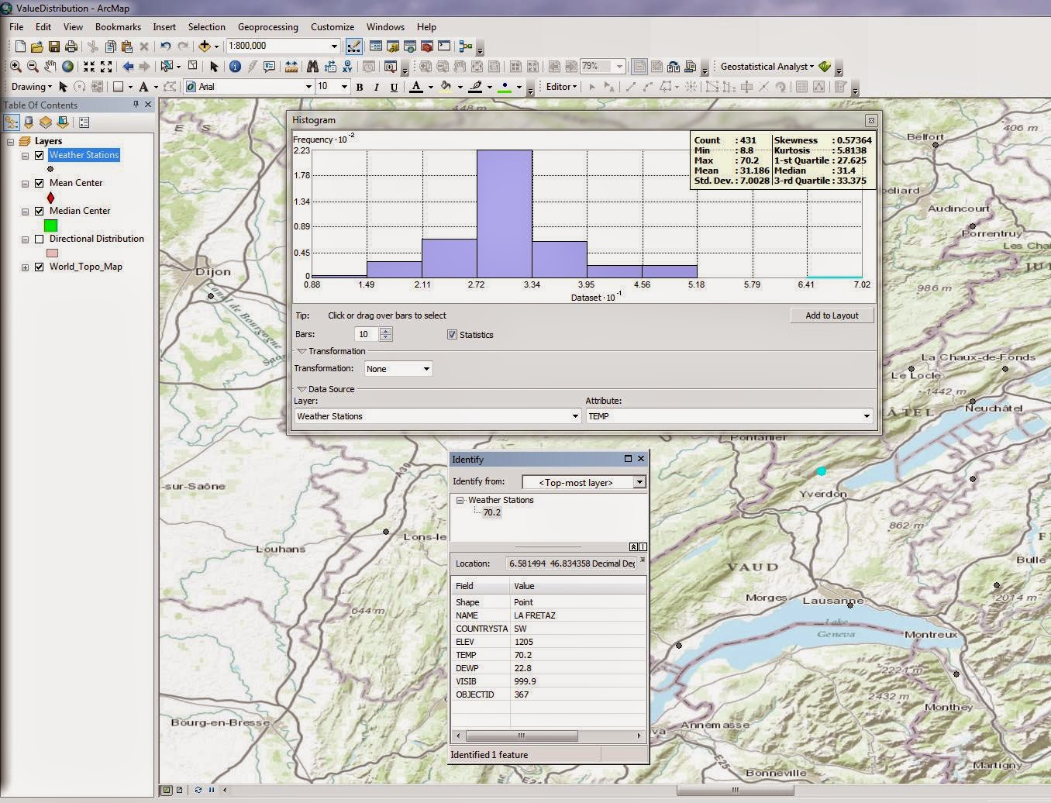This screenshot has width=1051, height=803.
Task: Open the Transformation dropdown
Action: (427, 368)
